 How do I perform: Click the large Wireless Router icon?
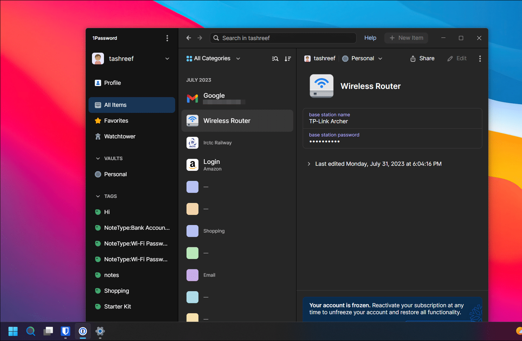coord(322,86)
